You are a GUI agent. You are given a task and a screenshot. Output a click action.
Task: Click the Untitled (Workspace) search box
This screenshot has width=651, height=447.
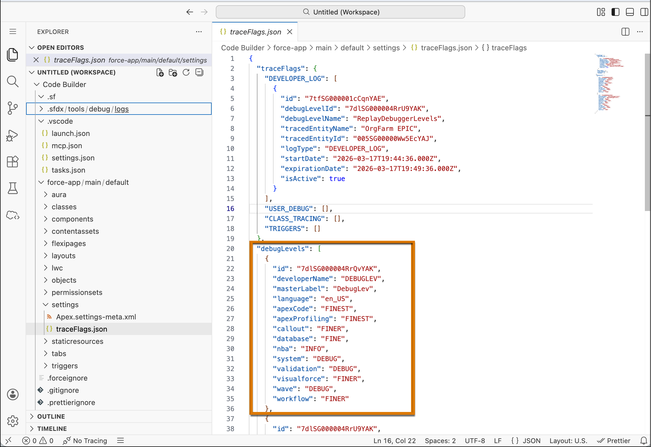click(x=340, y=12)
